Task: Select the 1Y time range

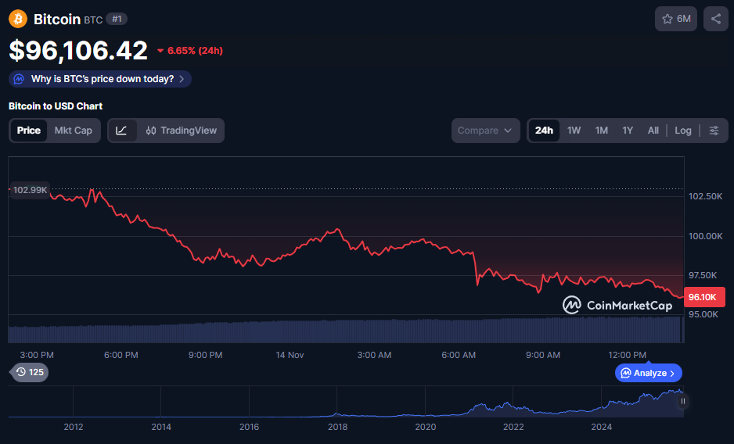Action: tap(628, 131)
